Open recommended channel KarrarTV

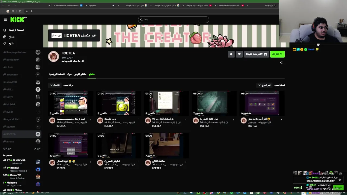(x=22, y=177)
